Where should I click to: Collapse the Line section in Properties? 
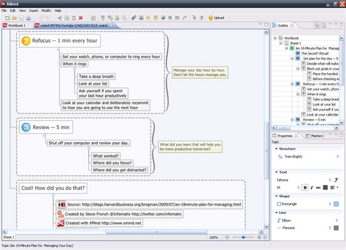pyautogui.click(x=276, y=212)
